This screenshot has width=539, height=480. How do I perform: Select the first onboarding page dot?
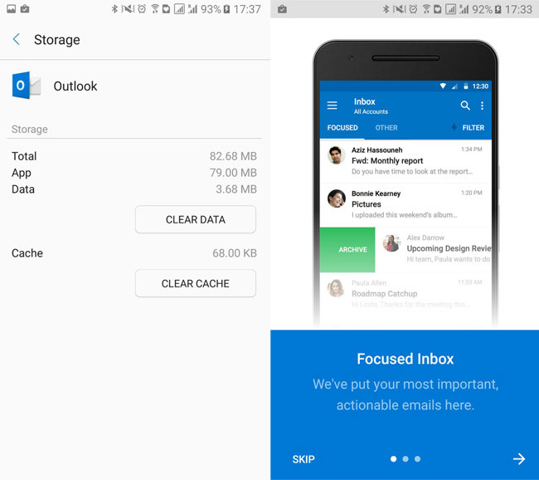click(394, 458)
